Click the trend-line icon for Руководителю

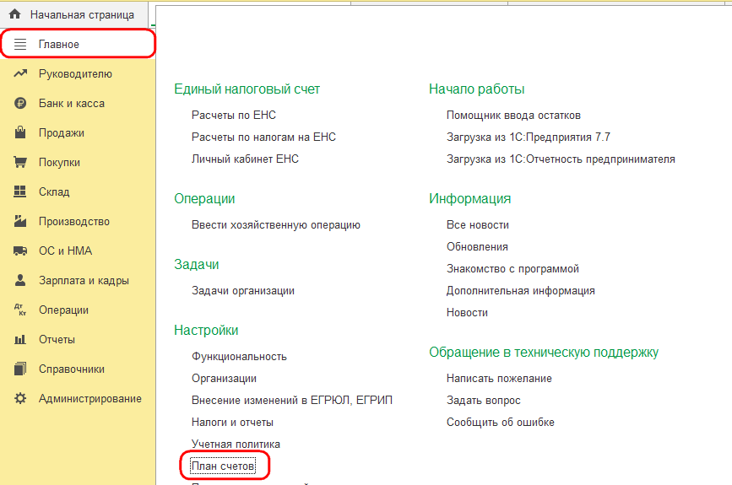click(20, 73)
